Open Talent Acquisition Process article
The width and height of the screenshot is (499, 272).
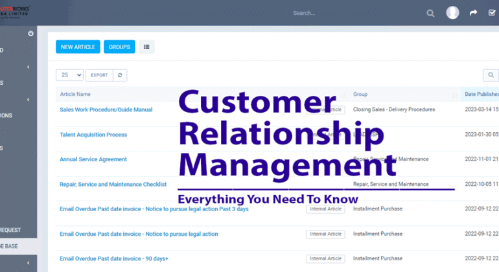tap(93, 135)
